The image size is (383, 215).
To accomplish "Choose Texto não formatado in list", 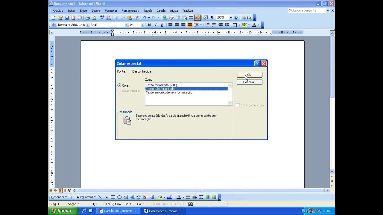I will (186, 89).
